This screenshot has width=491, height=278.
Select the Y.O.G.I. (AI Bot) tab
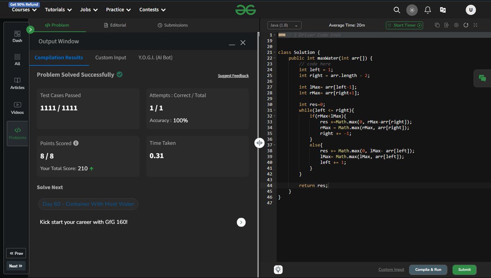click(x=155, y=58)
